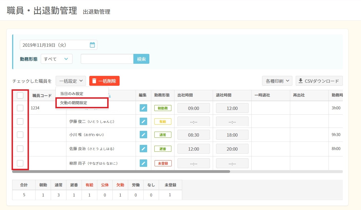Viewport: 361px width, 210px height.
Task: Click the date field 2019年11月19日
Action: tap(58, 45)
